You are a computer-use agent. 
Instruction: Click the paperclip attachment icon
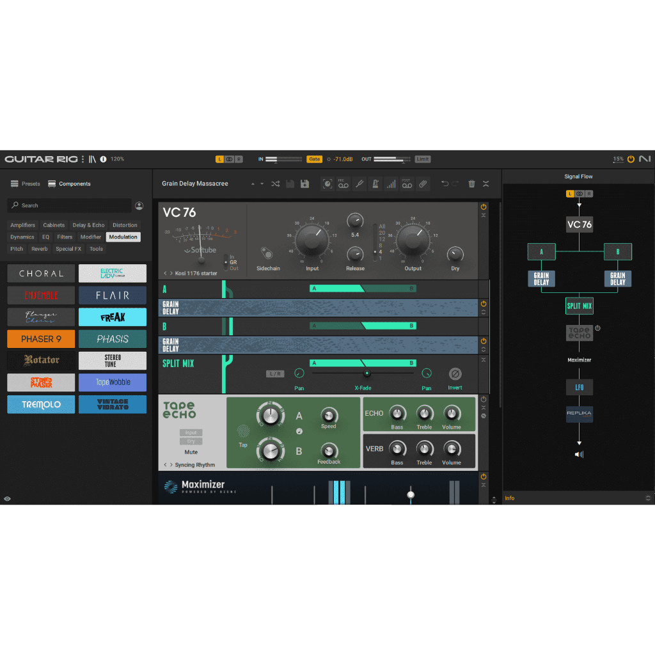(x=423, y=184)
